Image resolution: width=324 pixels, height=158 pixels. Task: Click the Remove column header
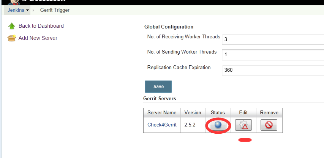(269, 112)
